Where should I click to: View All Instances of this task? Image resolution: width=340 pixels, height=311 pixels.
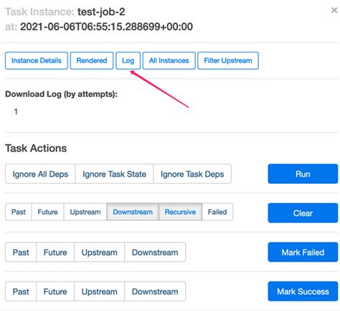(169, 60)
